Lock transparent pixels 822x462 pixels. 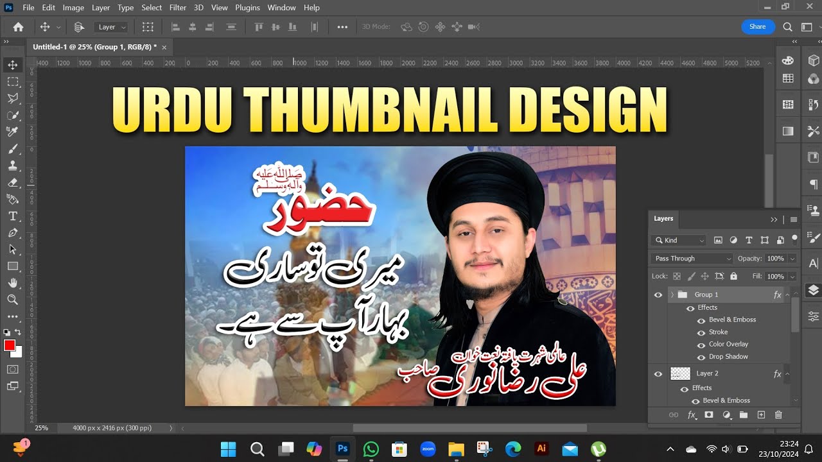[676, 277]
